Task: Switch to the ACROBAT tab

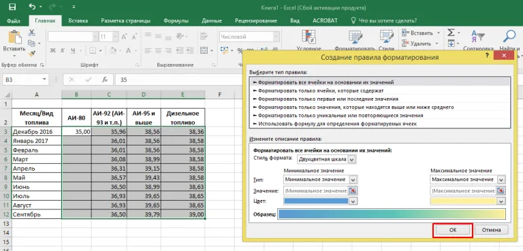Action: click(325, 20)
